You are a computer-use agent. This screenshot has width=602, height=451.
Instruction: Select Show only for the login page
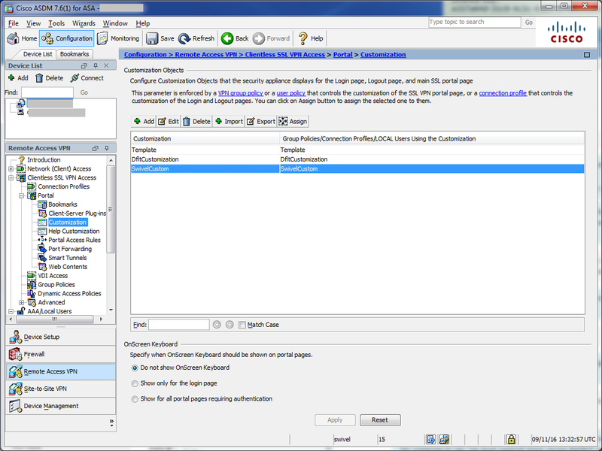tap(135, 383)
